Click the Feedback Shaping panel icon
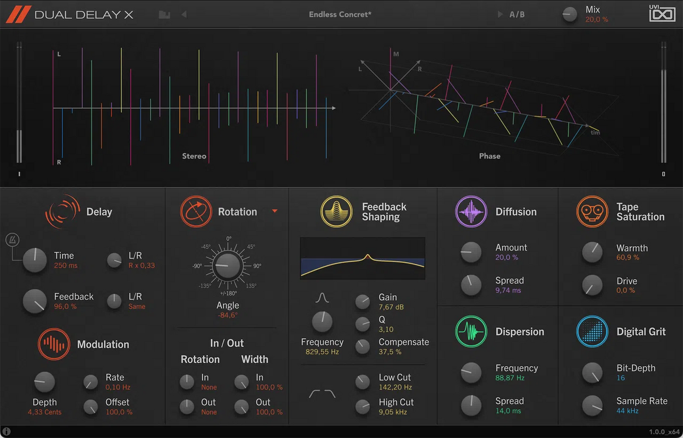 [x=336, y=211]
